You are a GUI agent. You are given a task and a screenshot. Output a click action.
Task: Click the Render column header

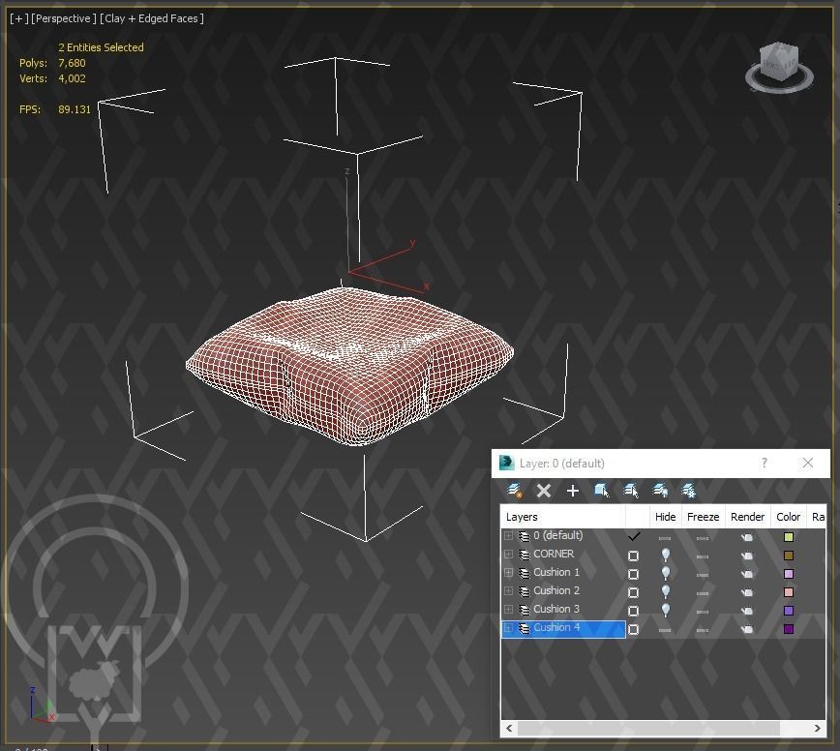(747, 517)
